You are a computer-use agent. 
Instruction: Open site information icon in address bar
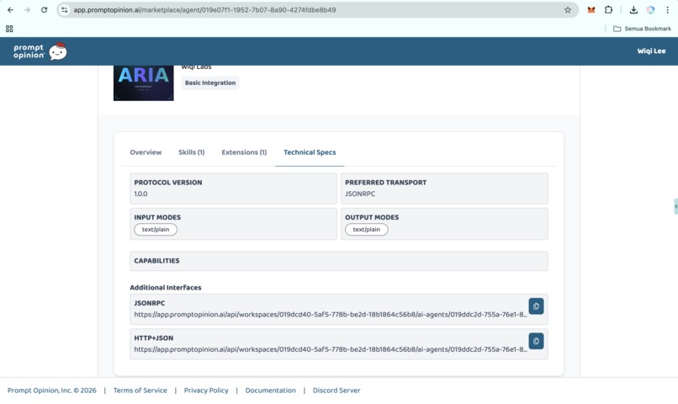tap(65, 9)
